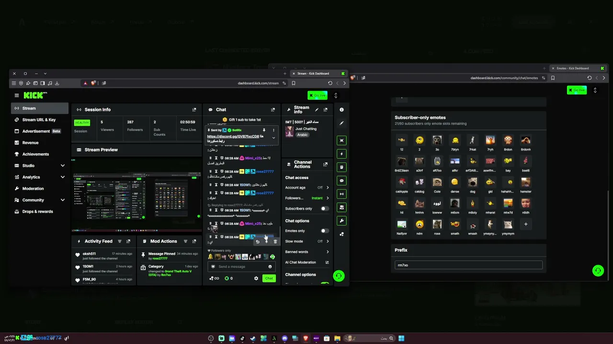This screenshot has width=613, height=344.
Task: Pop out the Mod Actions panel
Action: pyautogui.click(x=194, y=241)
